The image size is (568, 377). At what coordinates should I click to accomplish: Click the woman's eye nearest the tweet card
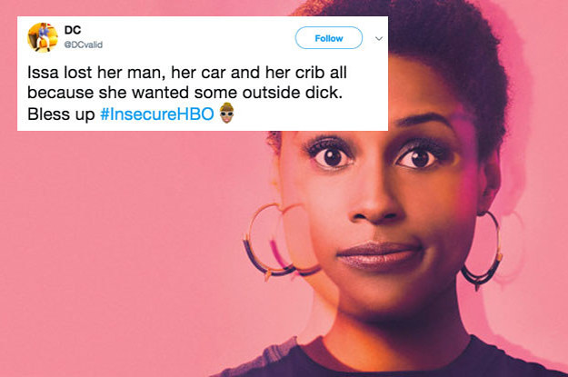[x=331, y=156]
